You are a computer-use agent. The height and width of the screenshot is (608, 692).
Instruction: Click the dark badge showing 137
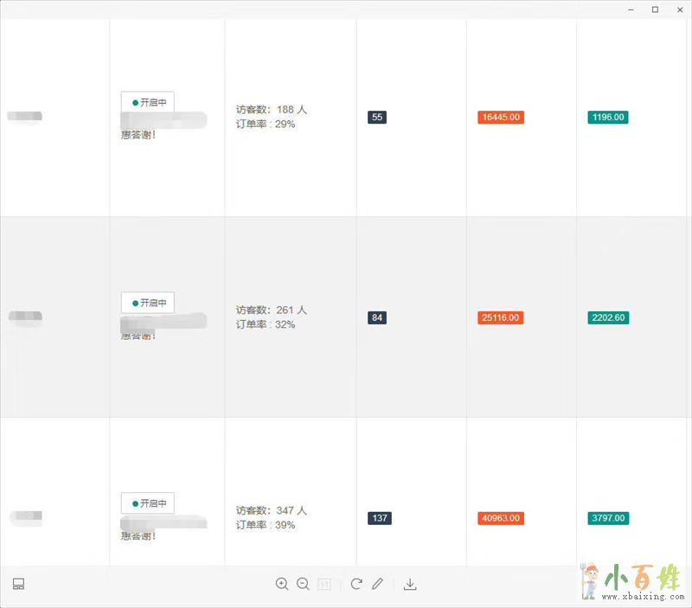coord(379,518)
